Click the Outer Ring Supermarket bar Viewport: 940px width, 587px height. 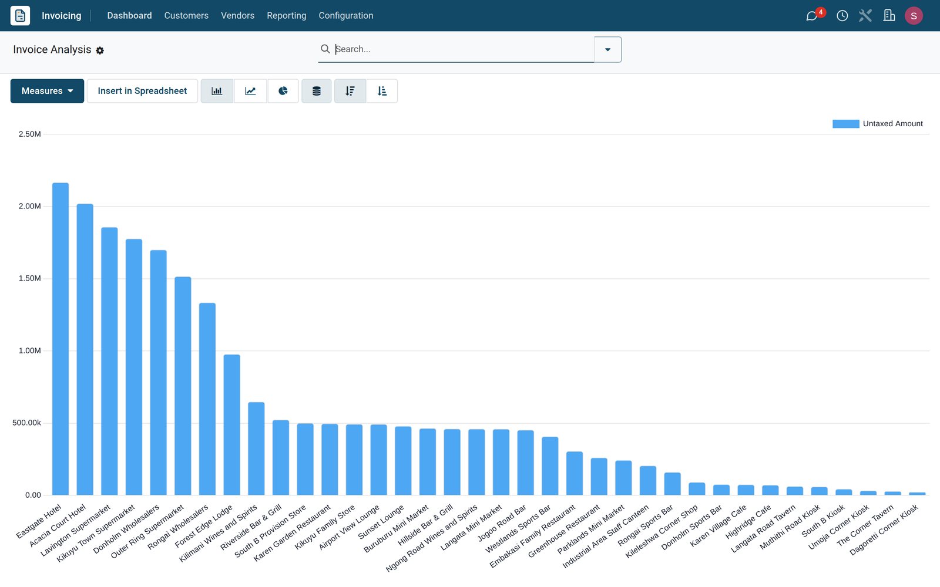coord(183,386)
